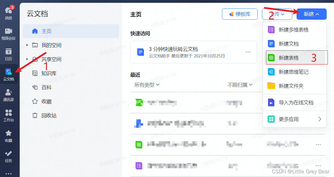This screenshot has width=334, height=177.
Task: Open 知识库 in navigation
Action: [x=49, y=73]
